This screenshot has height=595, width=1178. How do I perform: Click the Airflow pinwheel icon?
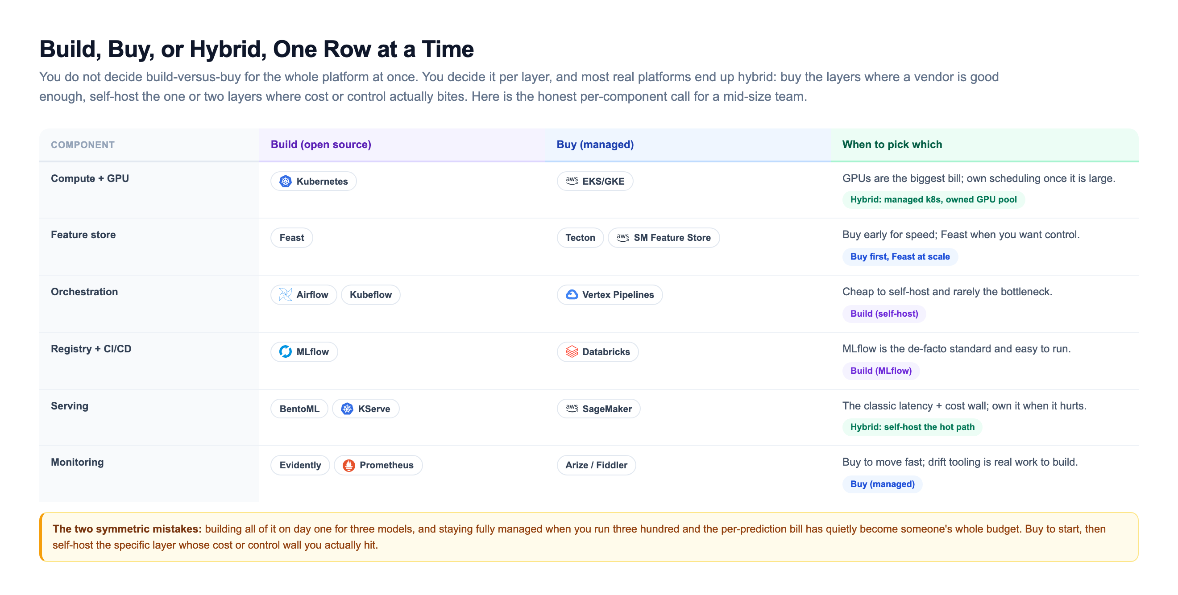pos(286,294)
